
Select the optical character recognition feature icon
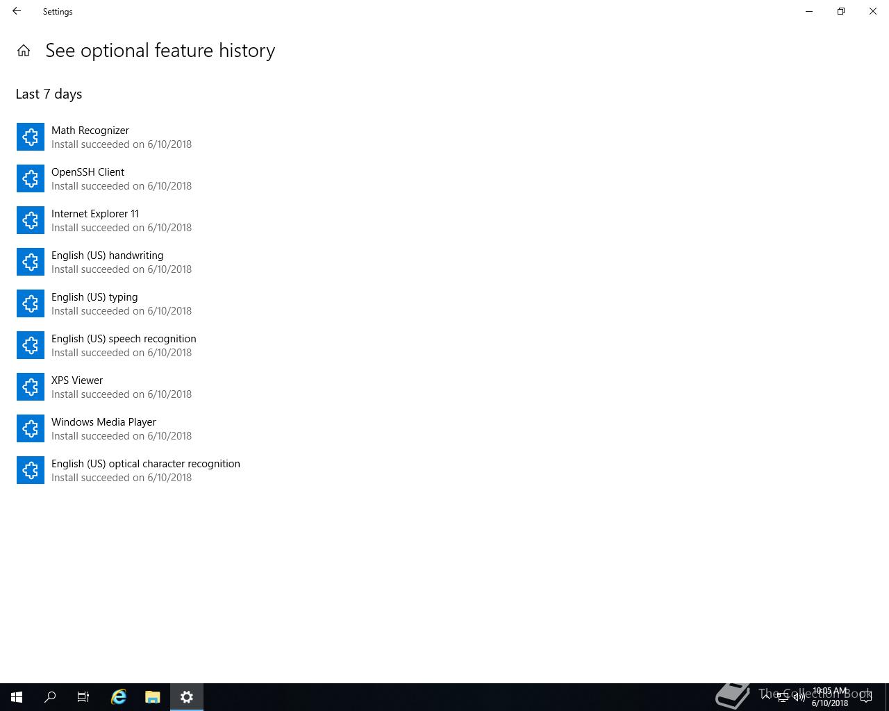[x=31, y=470]
